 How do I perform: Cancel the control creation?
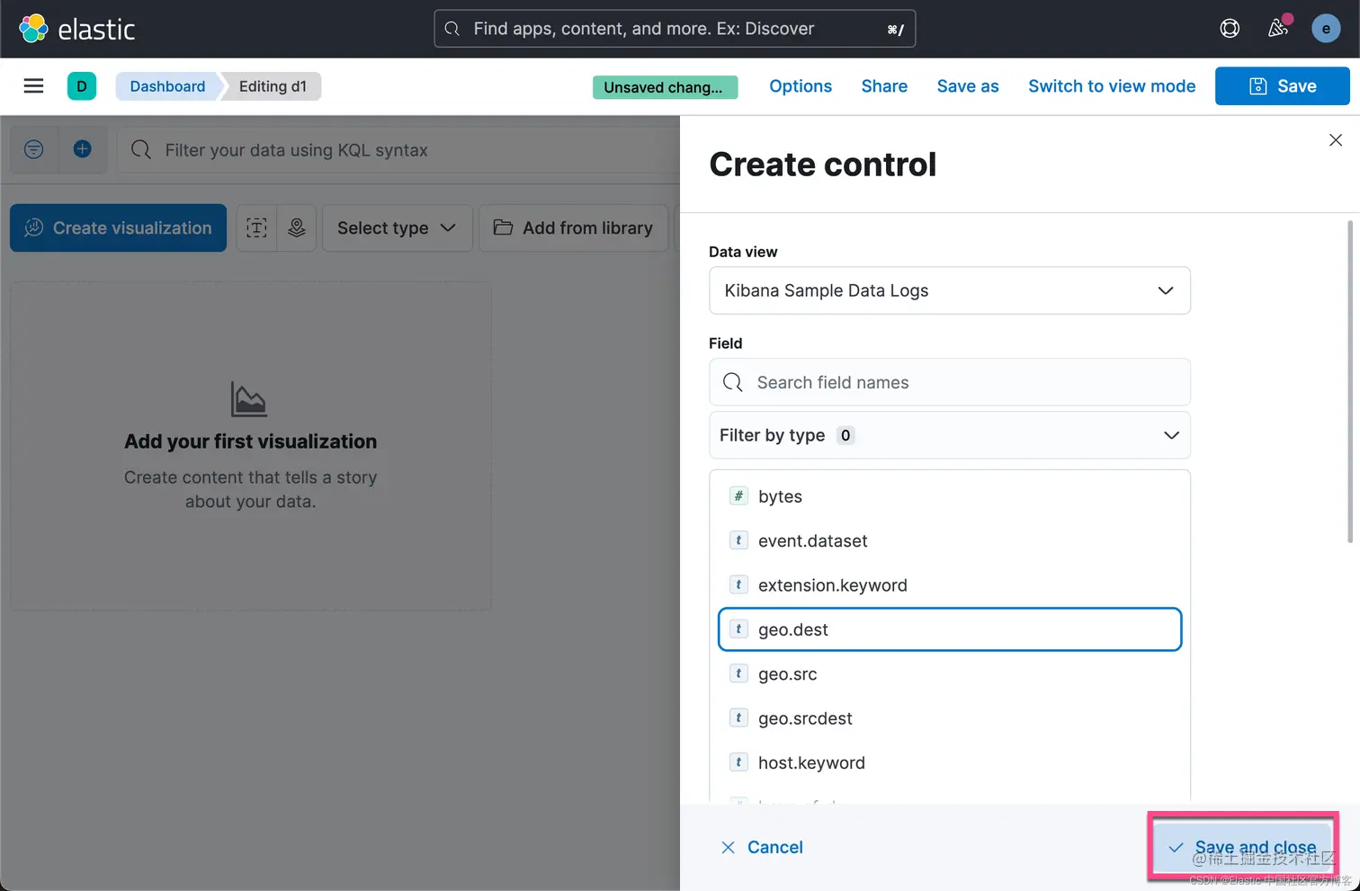[x=762, y=847]
